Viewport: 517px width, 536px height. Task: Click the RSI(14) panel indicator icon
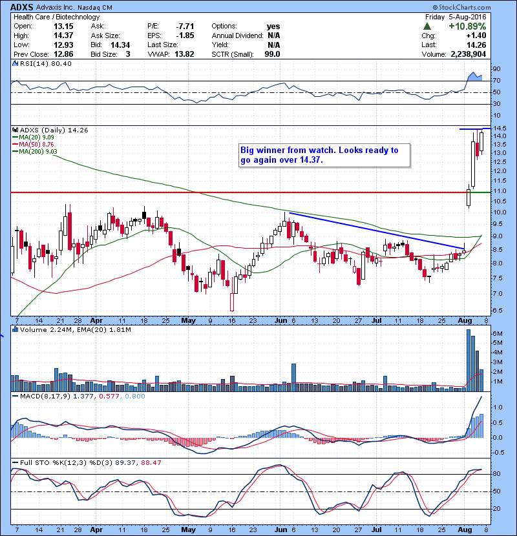point(16,63)
